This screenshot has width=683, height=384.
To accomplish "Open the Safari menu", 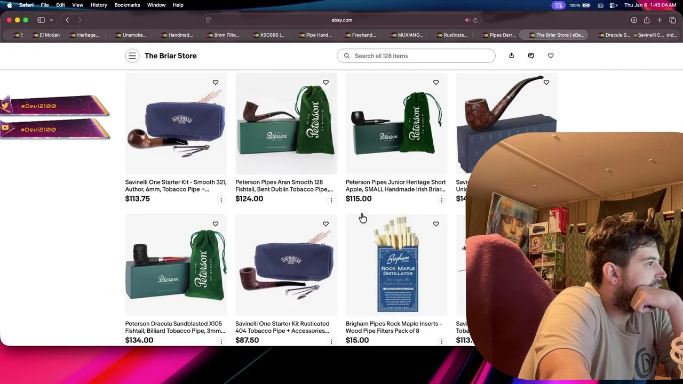I will pos(26,5).
